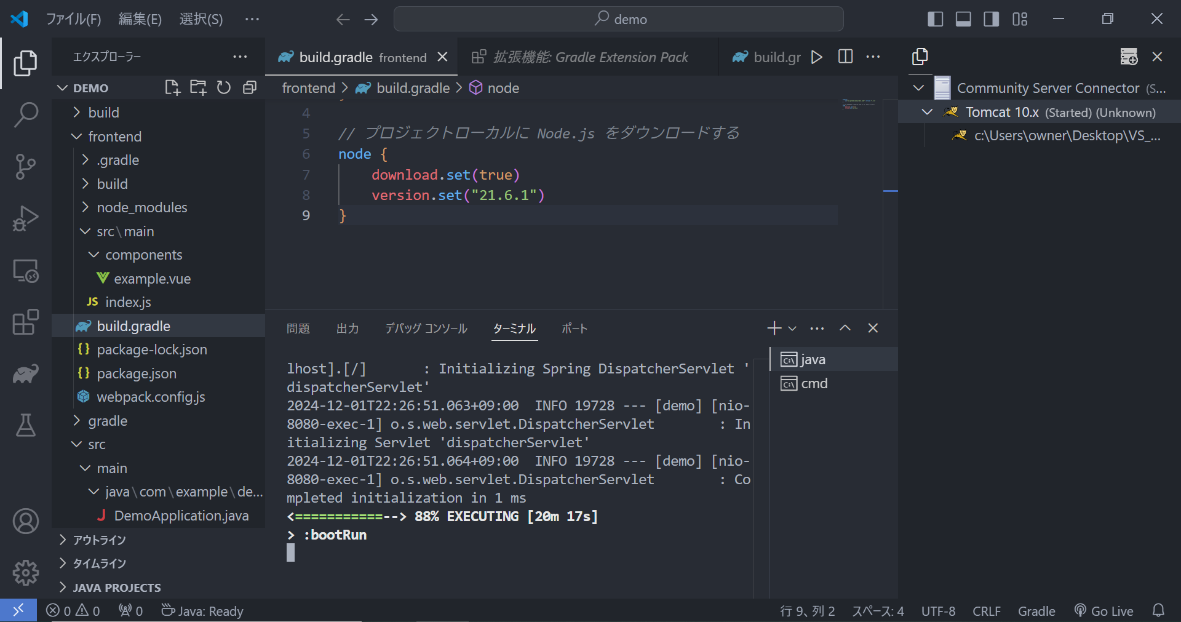Screen dimensions: 1181x622
Task: Expand the .gradle folder
Action: [x=158, y=160]
